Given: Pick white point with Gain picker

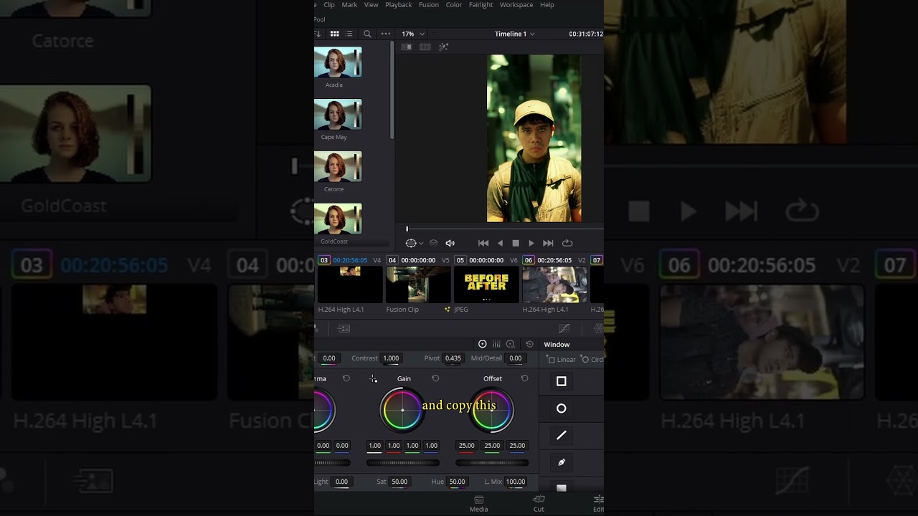Looking at the screenshot, I should [x=373, y=378].
